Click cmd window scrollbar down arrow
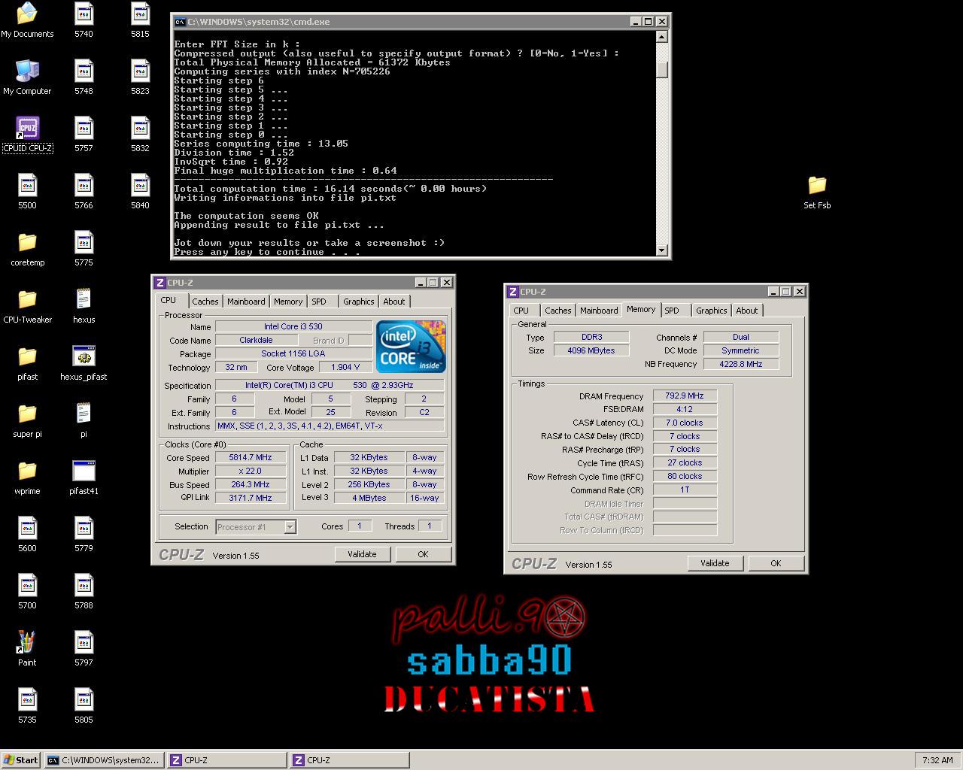The image size is (963, 770). 661,250
